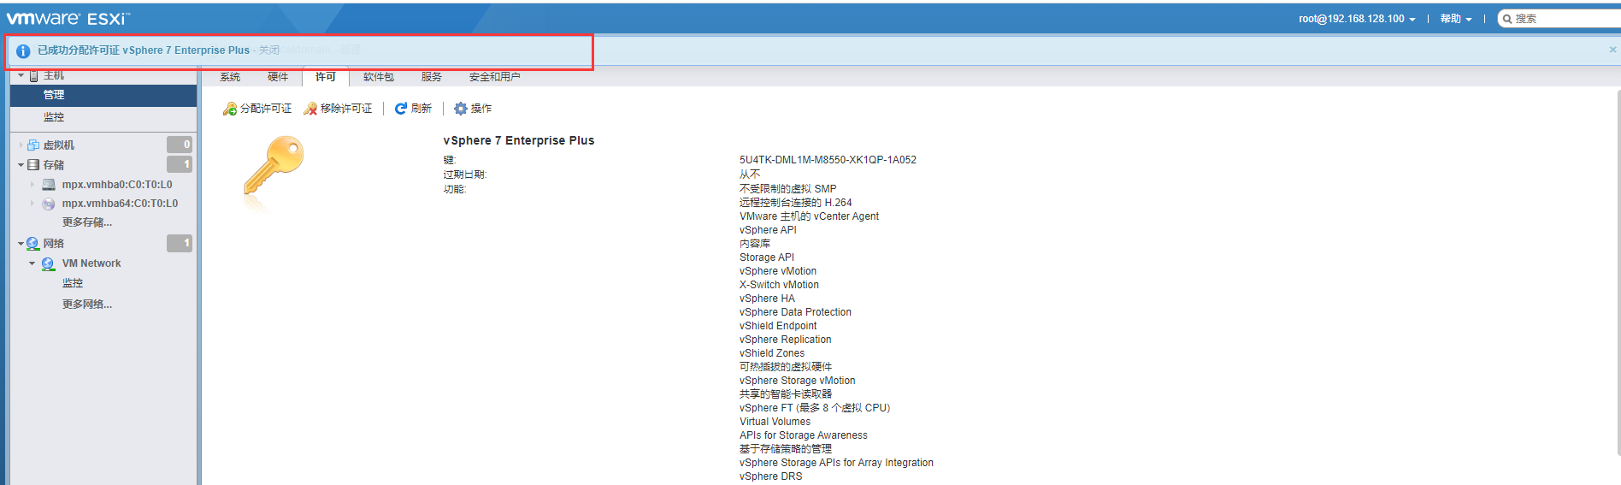
Task: Click the vSphere vMotion feature entry
Action: pos(778,271)
